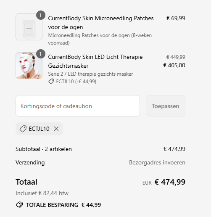Click the Inclusief € 82,44 btw text
Image resolution: width=211 pixels, height=217 pixels.
pyautogui.click(x=42, y=193)
